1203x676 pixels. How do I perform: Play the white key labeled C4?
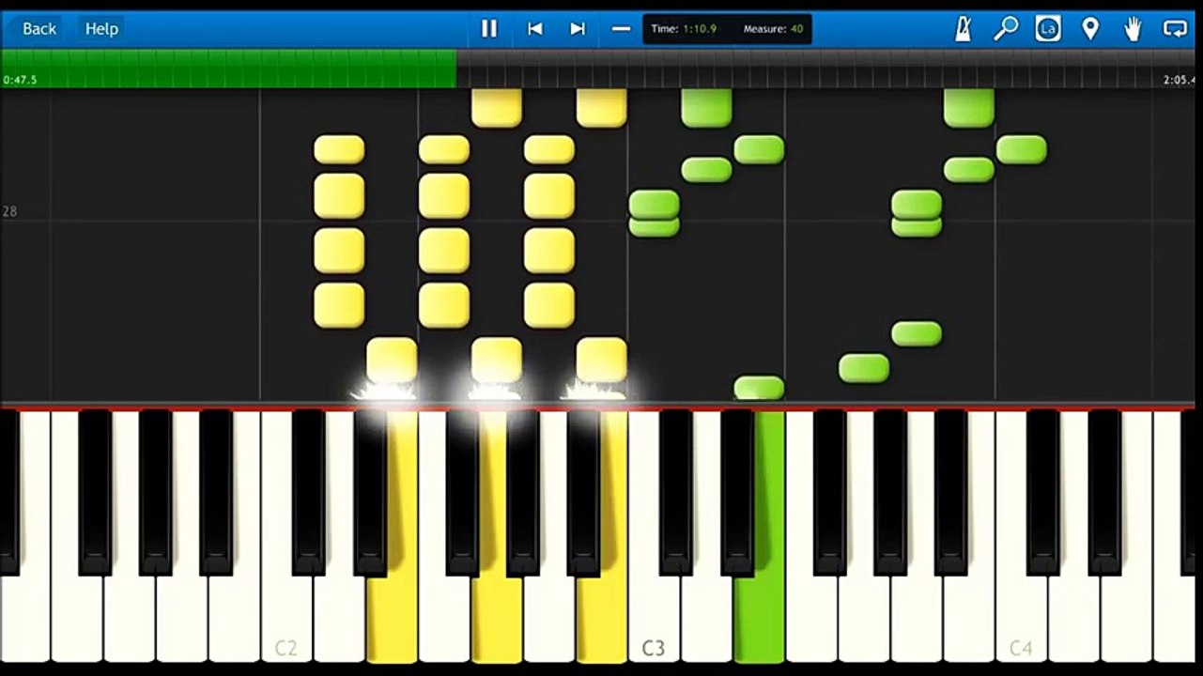[1021, 620]
